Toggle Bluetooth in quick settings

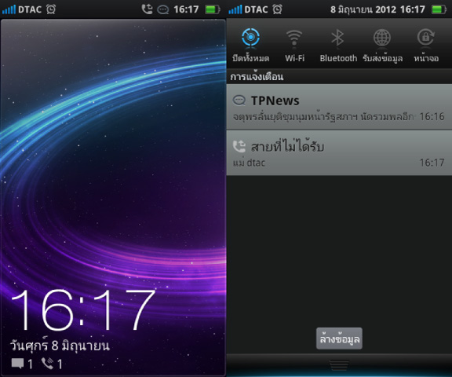coord(338,46)
